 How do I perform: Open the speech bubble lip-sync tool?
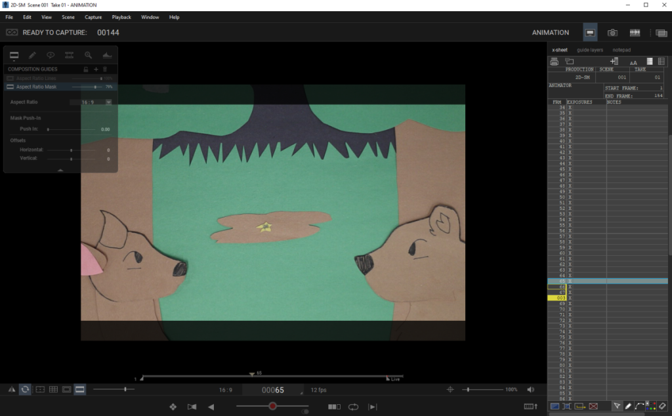51,55
